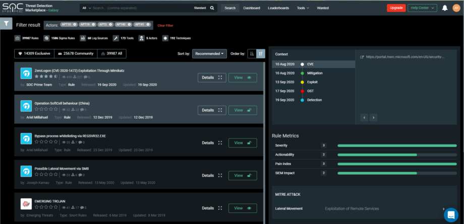The image size is (464, 224).
Task: Open the Sort by Recommended dropdown
Action: click(209, 54)
